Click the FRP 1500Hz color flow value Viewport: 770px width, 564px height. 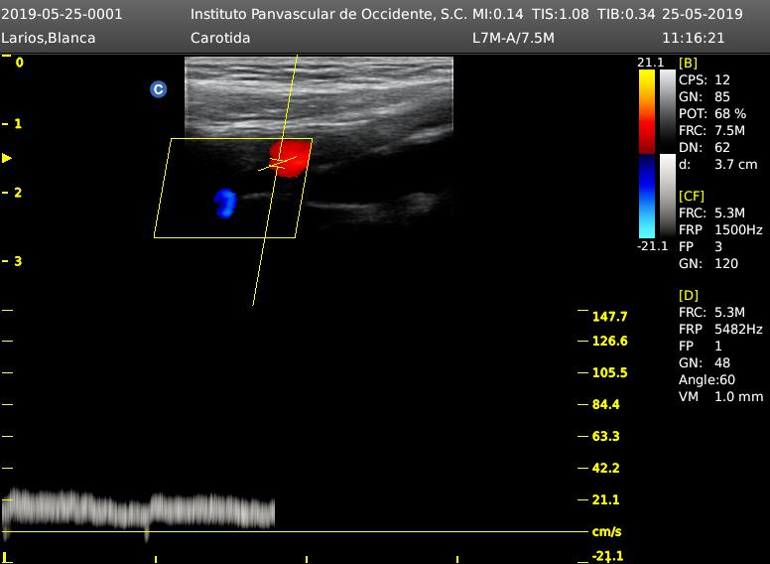click(x=721, y=229)
